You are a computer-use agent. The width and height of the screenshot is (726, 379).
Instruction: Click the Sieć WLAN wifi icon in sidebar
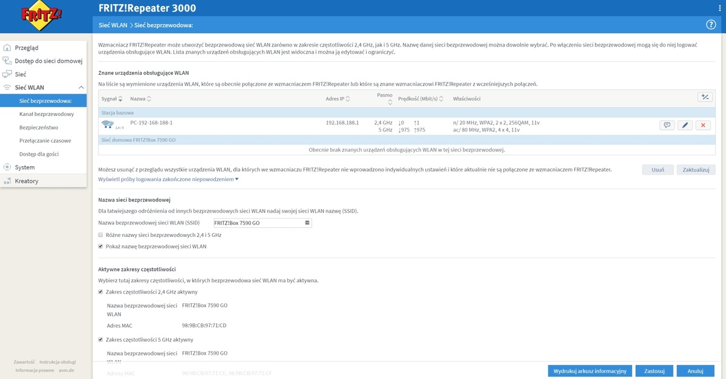pos(7,88)
